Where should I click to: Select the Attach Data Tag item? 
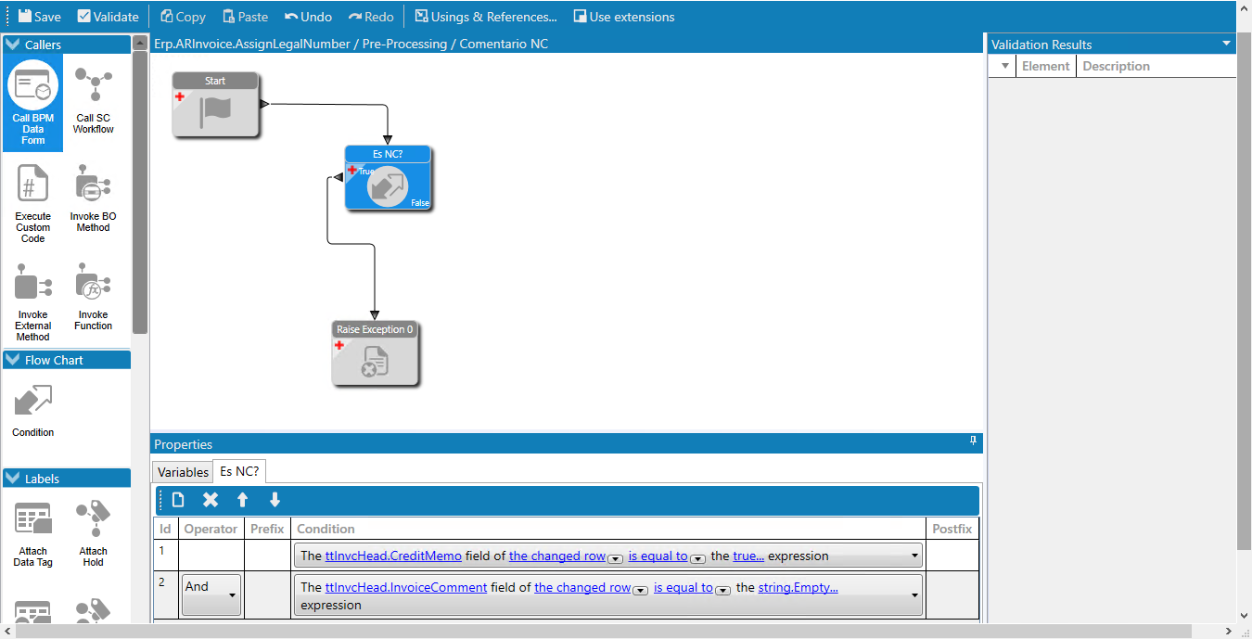pyautogui.click(x=33, y=534)
